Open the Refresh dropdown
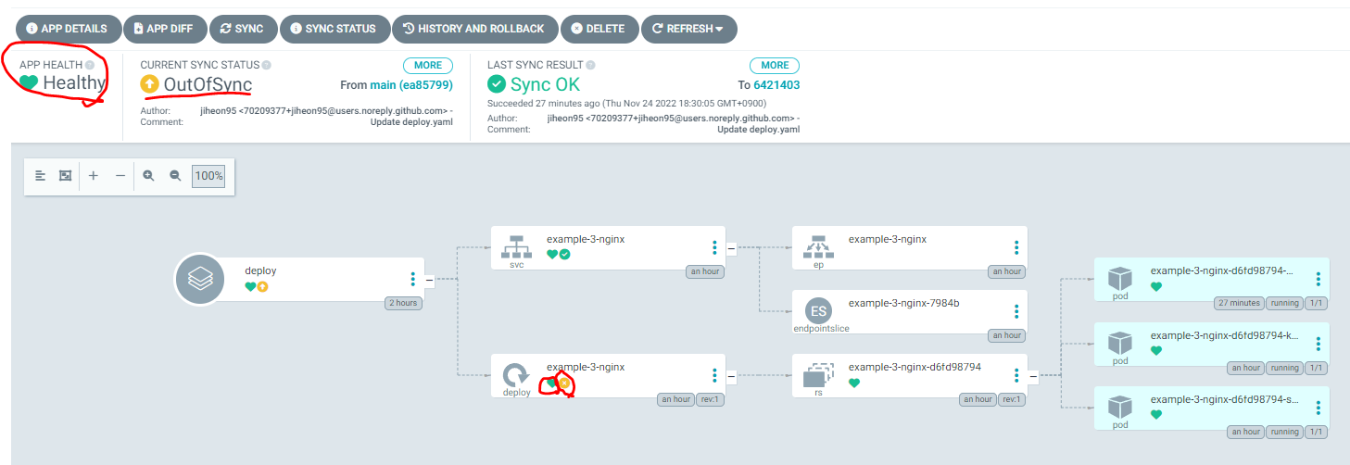 click(688, 29)
